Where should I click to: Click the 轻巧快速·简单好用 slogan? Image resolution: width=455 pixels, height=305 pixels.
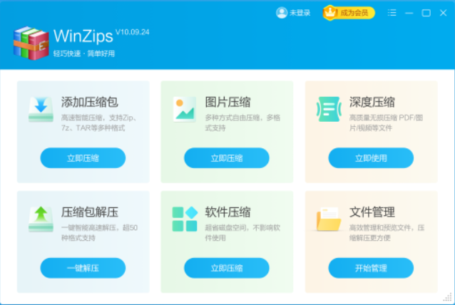[84, 53]
